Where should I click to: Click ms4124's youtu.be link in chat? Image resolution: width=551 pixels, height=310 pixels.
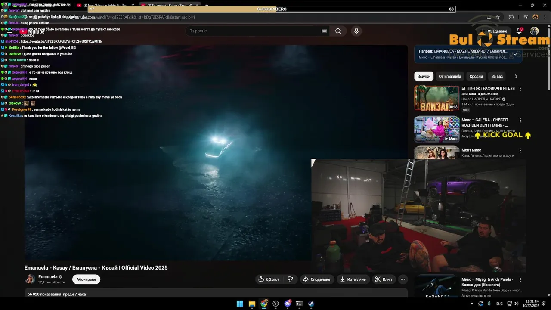(61, 41)
